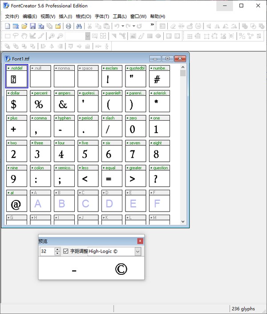Create a new font with New icon

click(x=8, y=26)
